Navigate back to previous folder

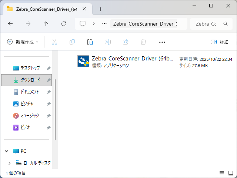click(10, 24)
